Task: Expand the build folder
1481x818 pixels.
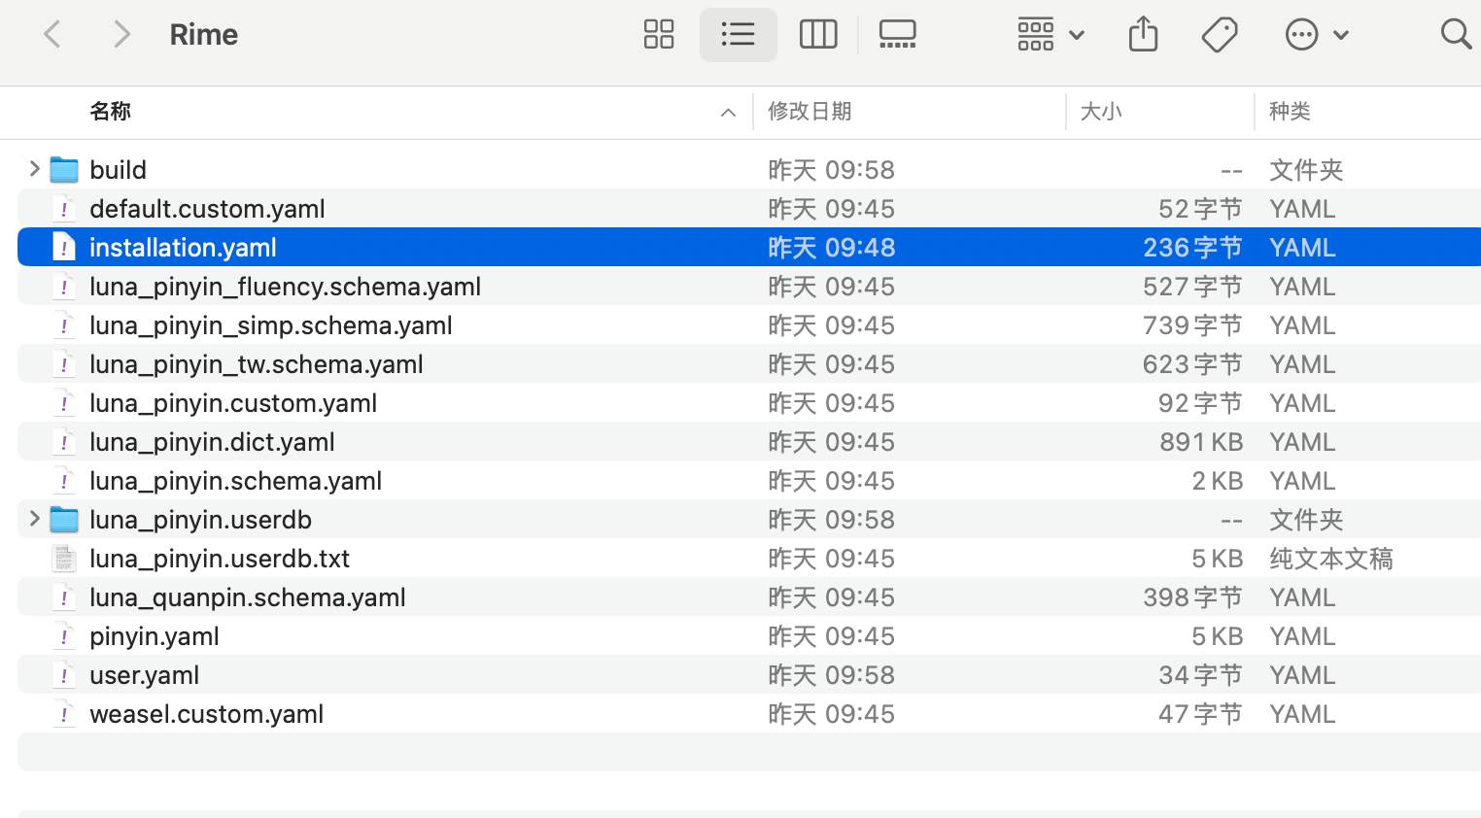Action: [34, 169]
